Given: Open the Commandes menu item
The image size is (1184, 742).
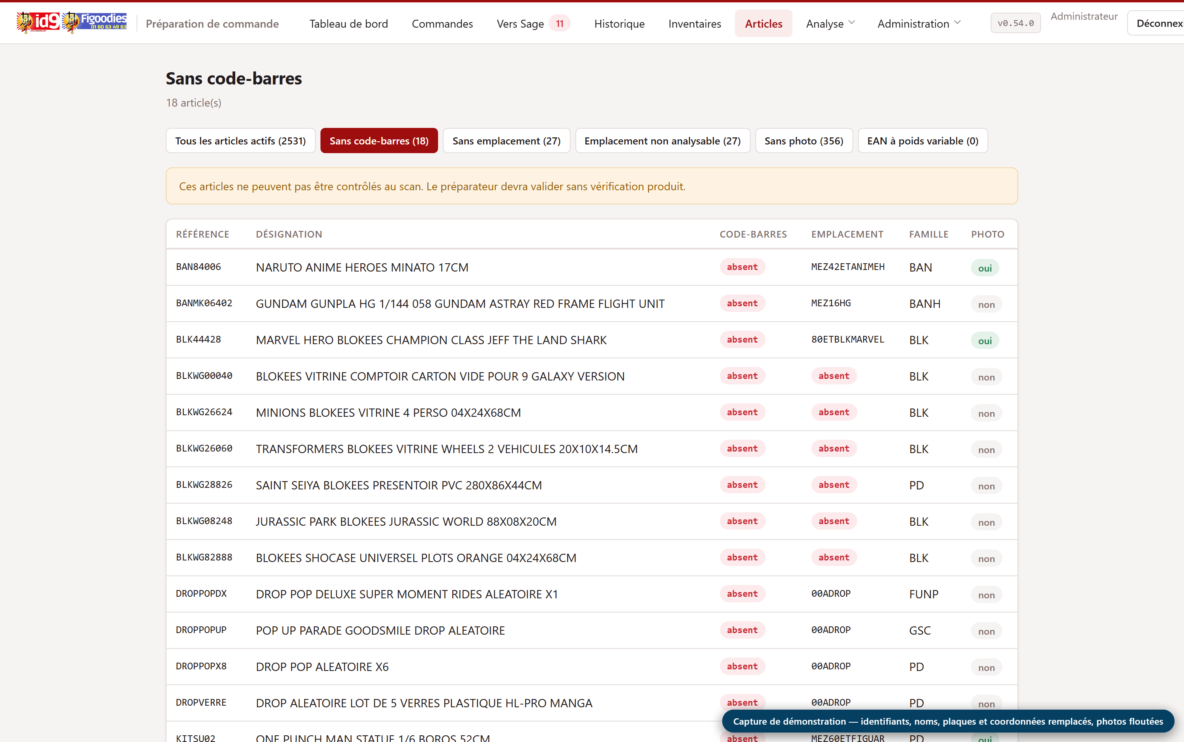Looking at the screenshot, I should pyautogui.click(x=442, y=24).
